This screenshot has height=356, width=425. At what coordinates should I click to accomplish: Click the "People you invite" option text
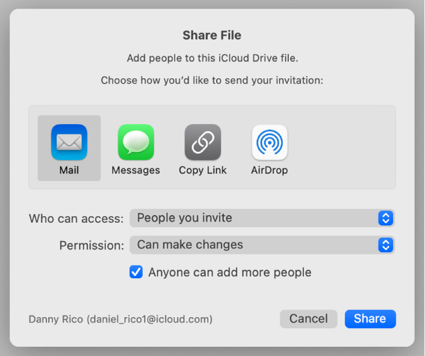pos(185,218)
